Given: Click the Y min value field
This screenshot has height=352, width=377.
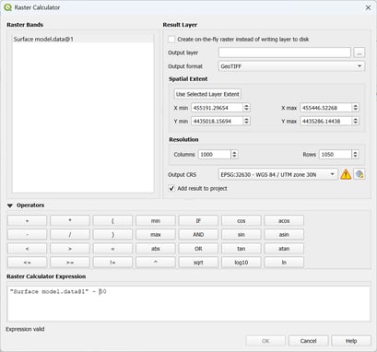Looking at the screenshot, I should point(217,121).
